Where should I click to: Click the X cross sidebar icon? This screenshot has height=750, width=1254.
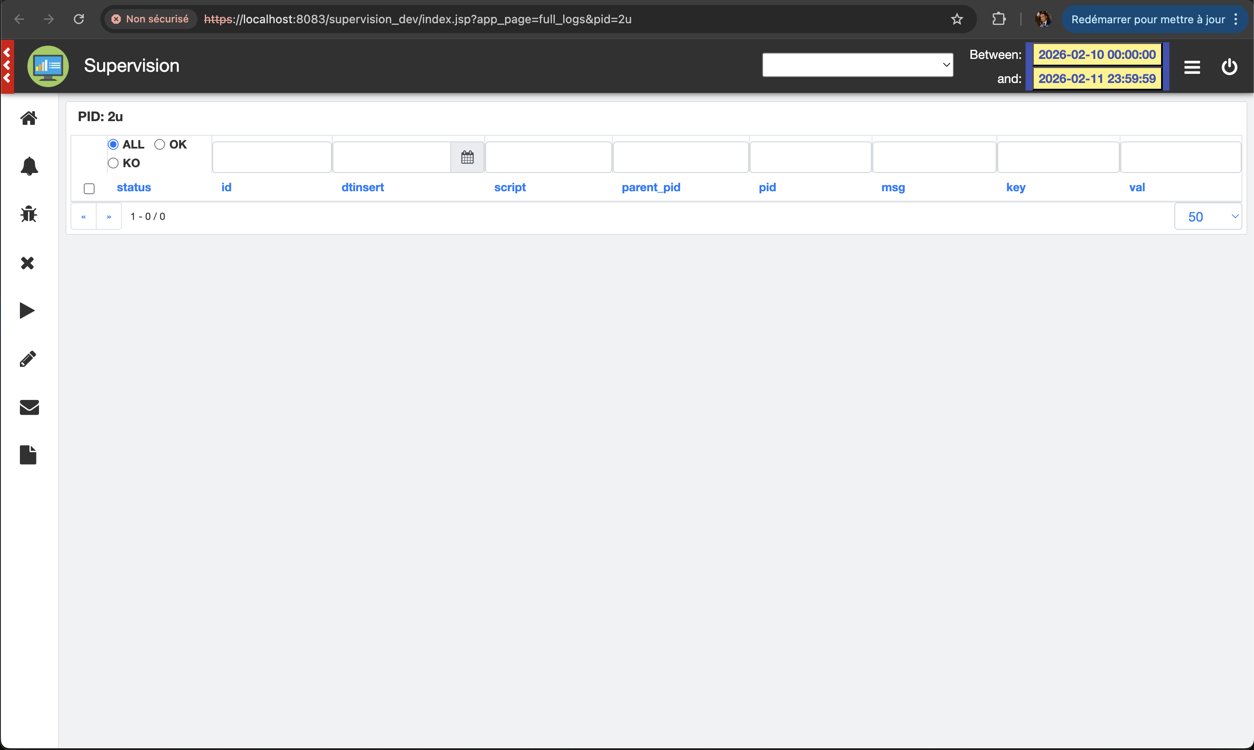click(28, 263)
